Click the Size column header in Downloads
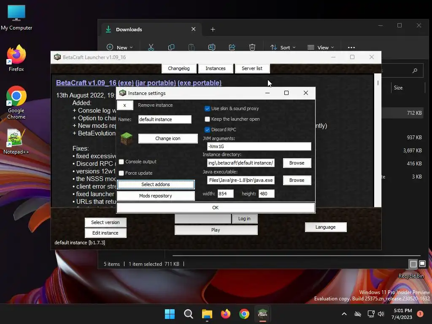 click(x=408, y=88)
